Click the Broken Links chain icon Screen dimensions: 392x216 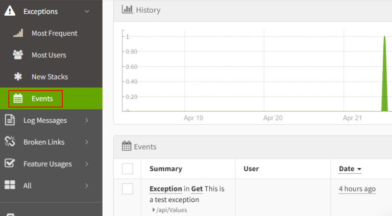[10, 142]
